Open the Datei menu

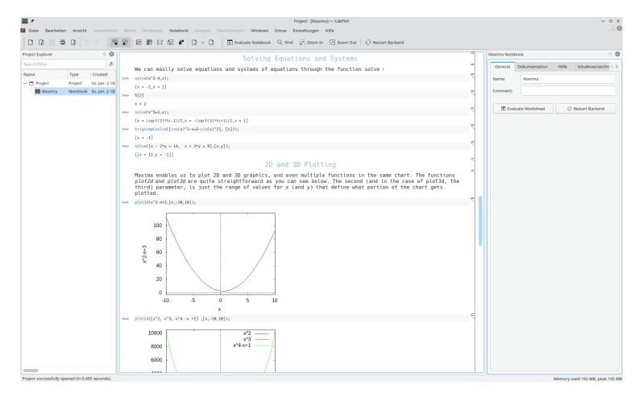[x=34, y=31]
